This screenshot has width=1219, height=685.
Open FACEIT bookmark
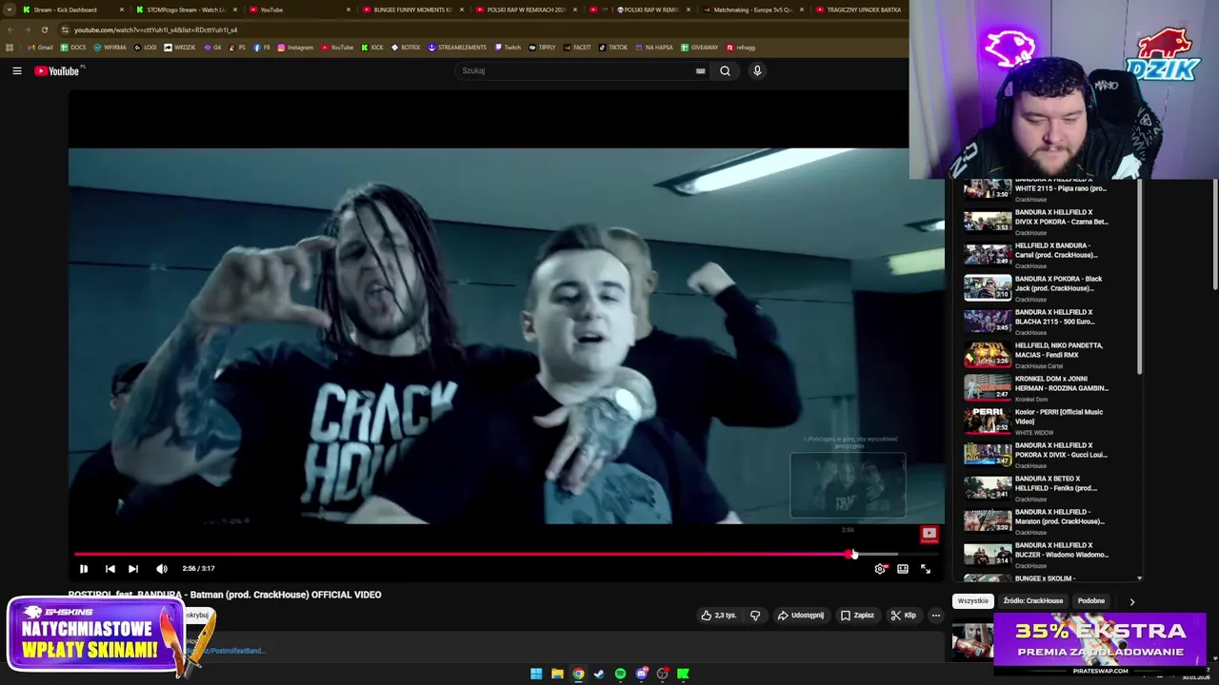(577, 47)
